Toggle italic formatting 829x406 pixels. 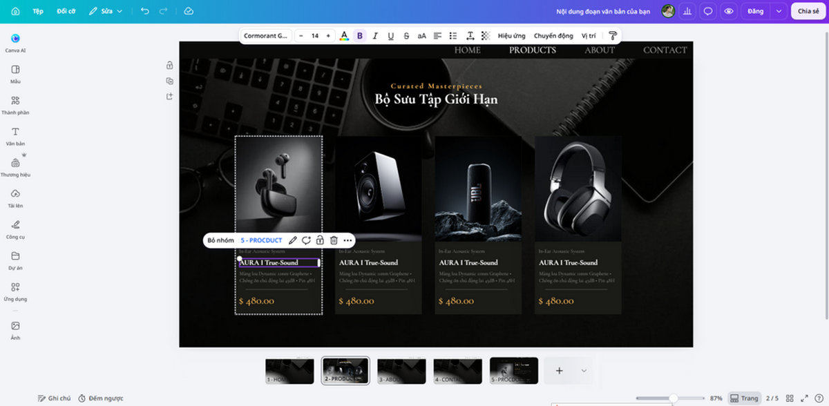[375, 36]
